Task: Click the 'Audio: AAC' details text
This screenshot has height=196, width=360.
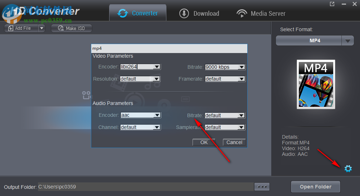Action: (295, 154)
